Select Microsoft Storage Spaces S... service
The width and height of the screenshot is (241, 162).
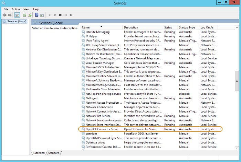(103, 85)
